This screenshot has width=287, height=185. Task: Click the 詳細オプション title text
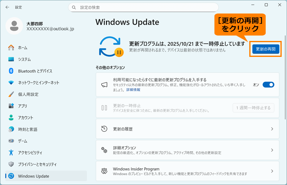pos(125,148)
